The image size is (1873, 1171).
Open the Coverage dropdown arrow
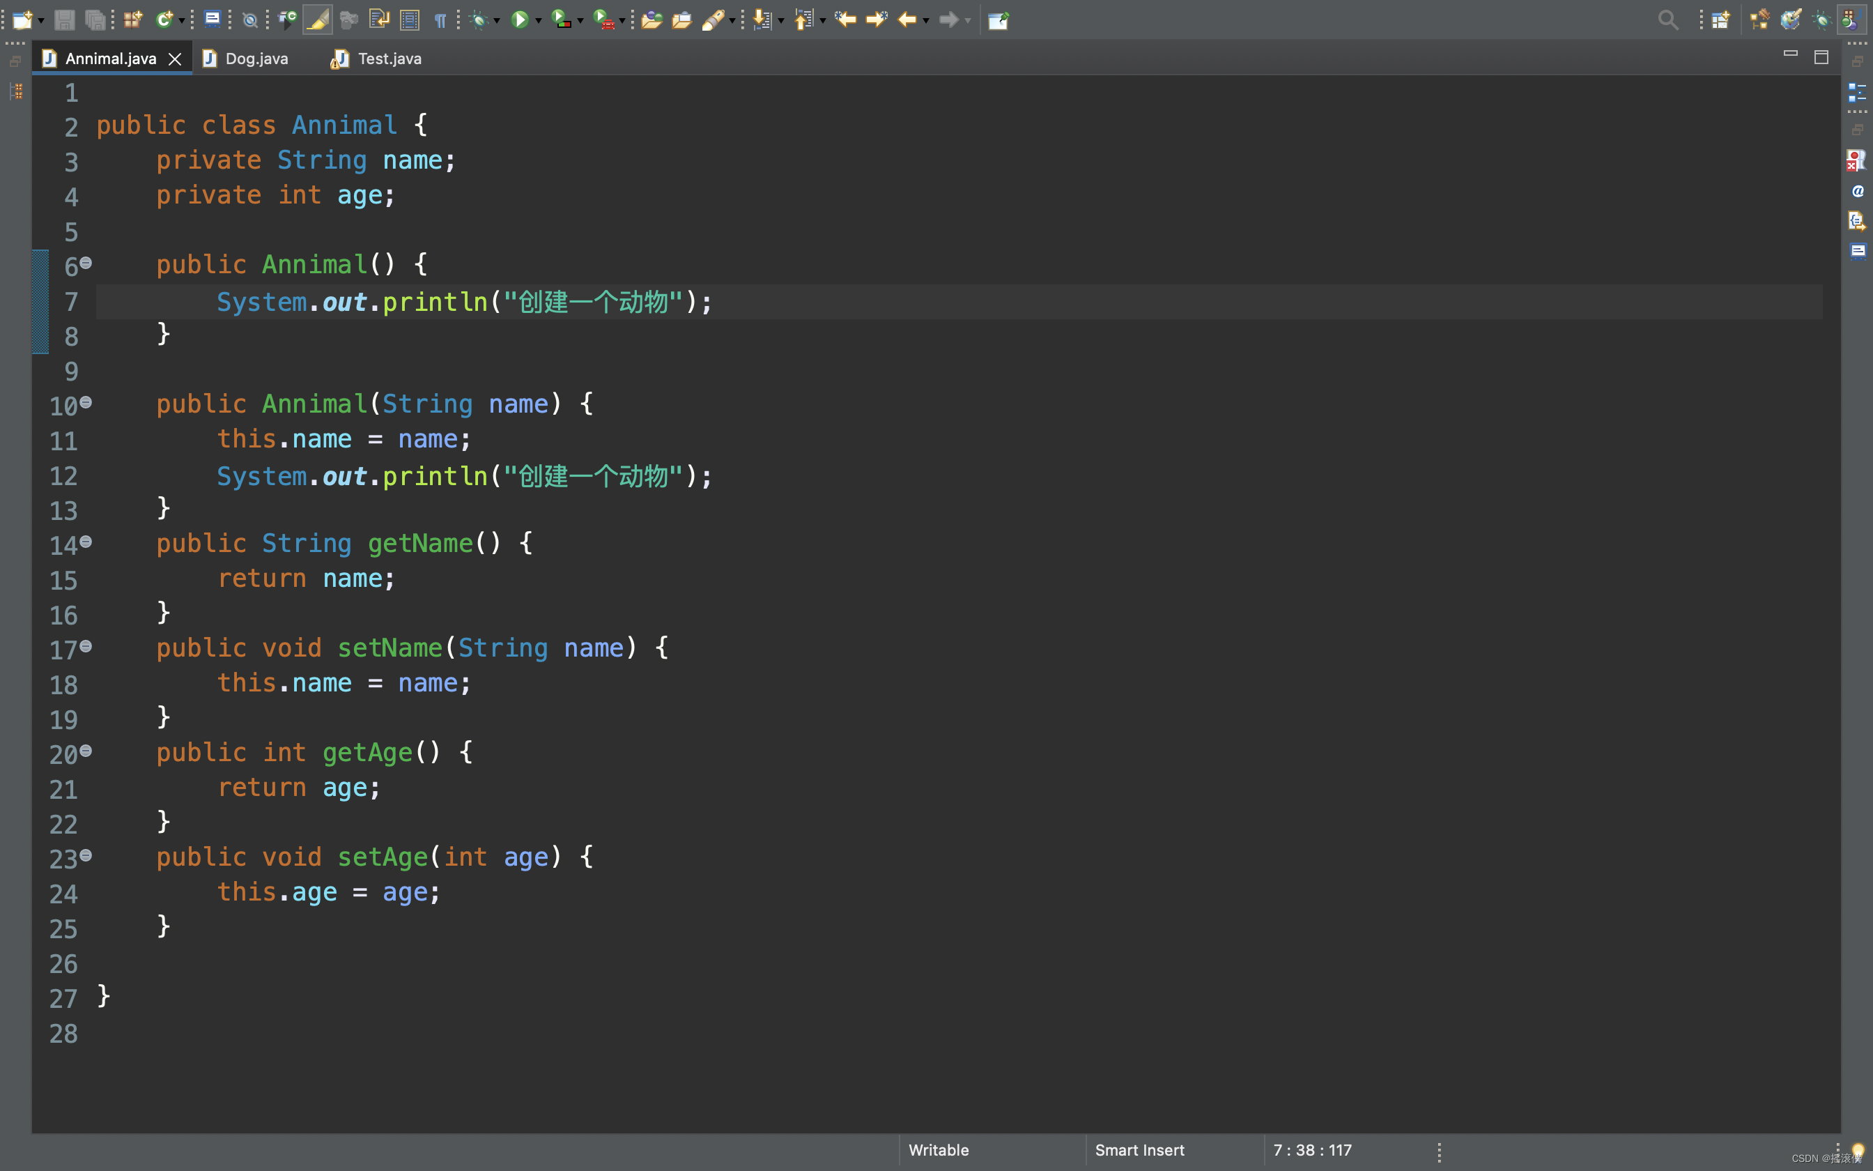[580, 21]
